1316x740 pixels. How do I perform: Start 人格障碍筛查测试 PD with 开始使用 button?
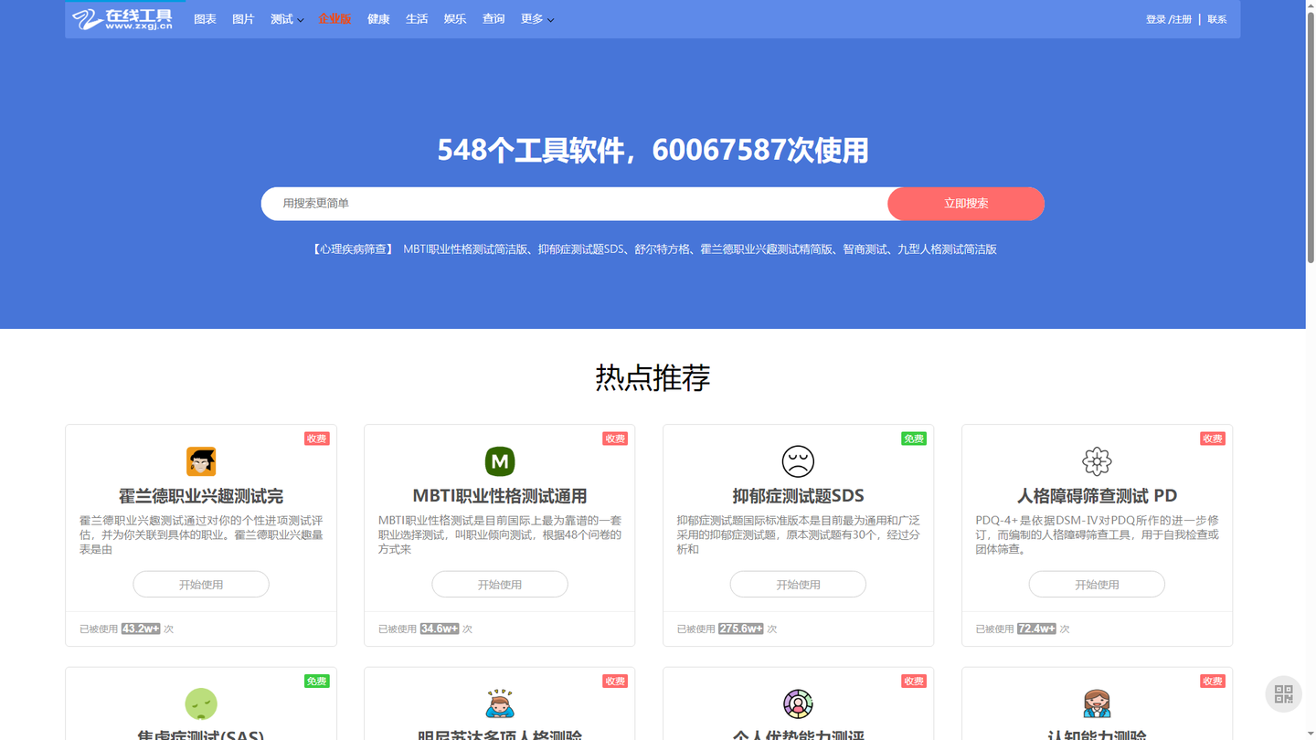(x=1097, y=585)
